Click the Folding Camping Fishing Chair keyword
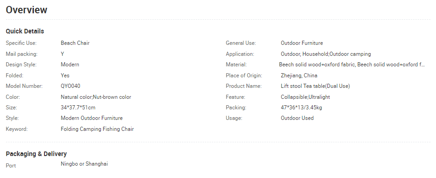Screen dimensions: 436x178 [97, 129]
